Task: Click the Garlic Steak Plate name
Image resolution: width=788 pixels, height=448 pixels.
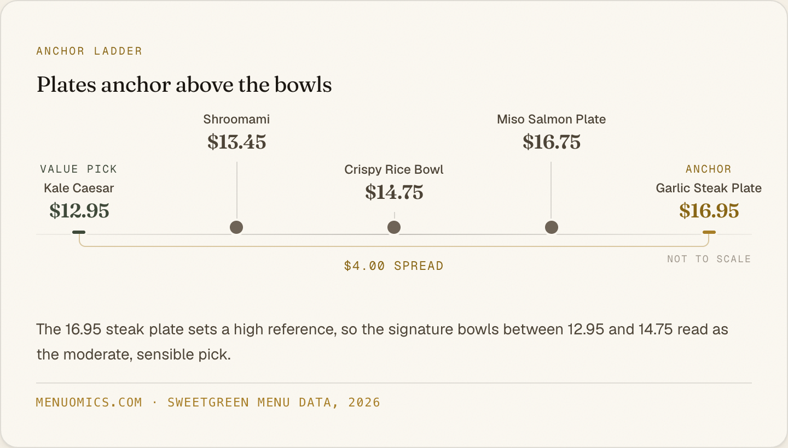Action: [x=709, y=188]
